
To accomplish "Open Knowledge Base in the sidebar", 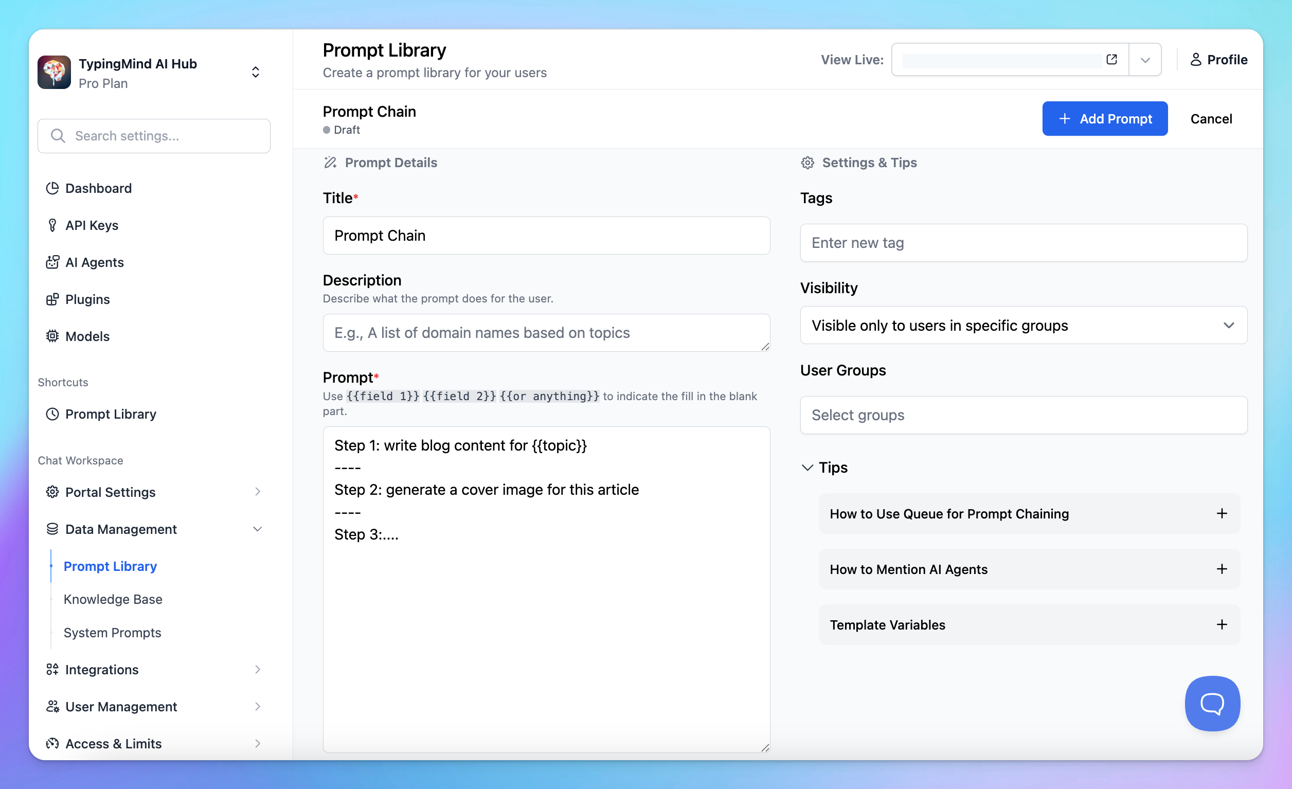I will click(x=113, y=599).
